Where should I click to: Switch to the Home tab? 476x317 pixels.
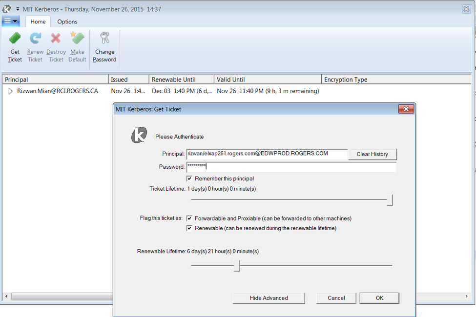38,21
